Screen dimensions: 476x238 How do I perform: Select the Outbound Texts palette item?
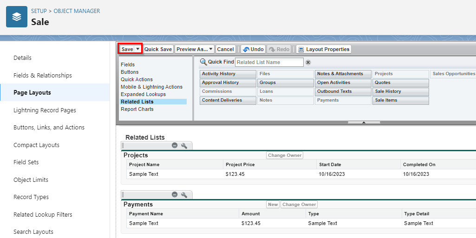coord(343,91)
